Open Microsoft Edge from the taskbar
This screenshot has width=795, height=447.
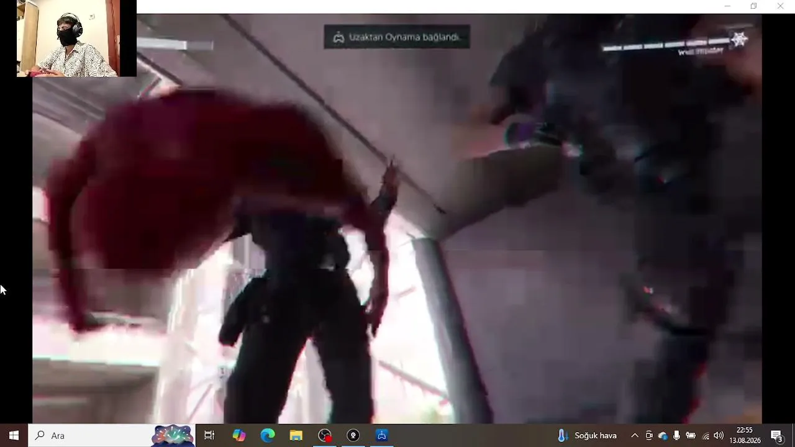268,435
